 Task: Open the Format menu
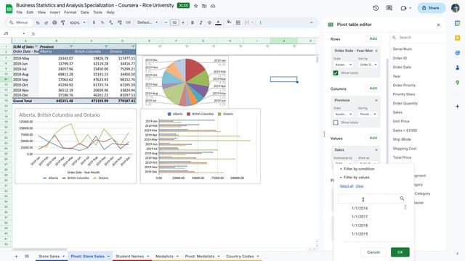coord(70,12)
